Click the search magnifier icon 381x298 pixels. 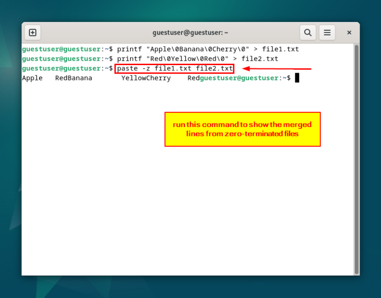[x=308, y=32]
